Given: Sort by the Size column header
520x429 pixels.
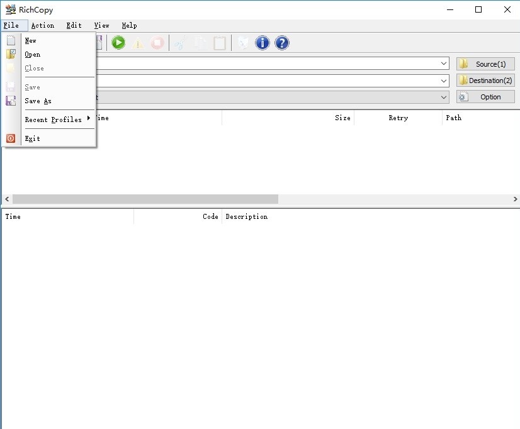Looking at the screenshot, I should (288, 118).
